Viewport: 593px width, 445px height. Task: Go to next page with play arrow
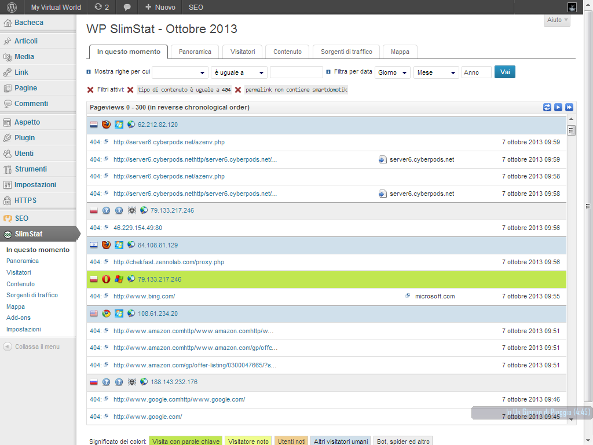(x=558, y=107)
